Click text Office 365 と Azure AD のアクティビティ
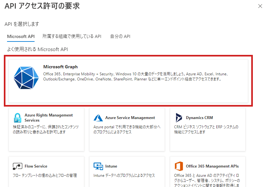 pos(206,176)
